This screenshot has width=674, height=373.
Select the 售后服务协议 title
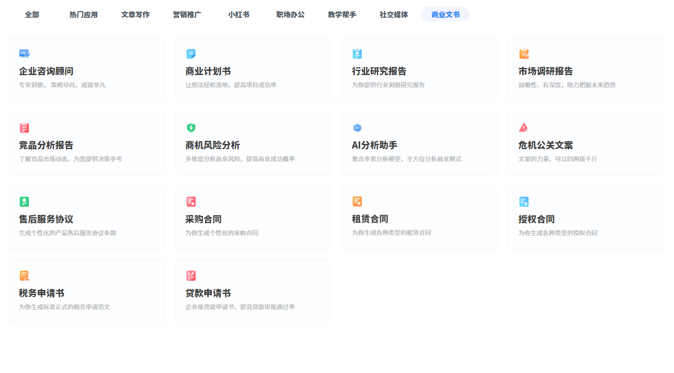click(46, 219)
